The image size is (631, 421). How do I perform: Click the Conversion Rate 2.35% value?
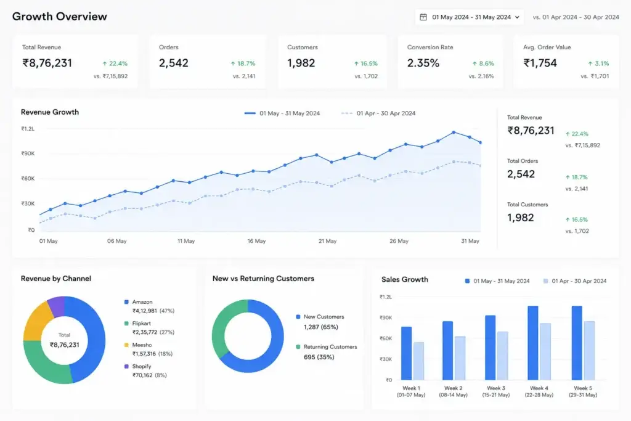[423, 63]
